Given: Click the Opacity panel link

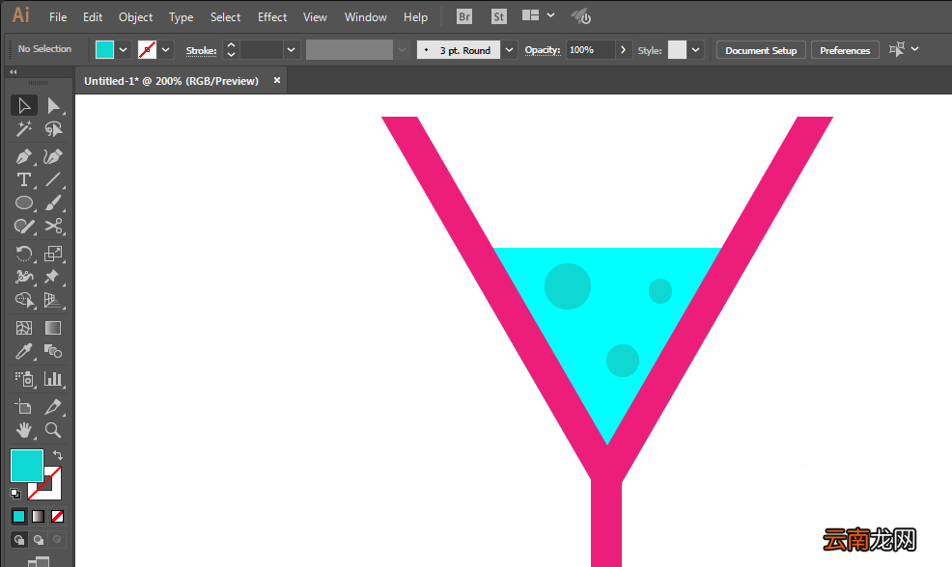Looking at the screenshot, I should tap(543, 50).
